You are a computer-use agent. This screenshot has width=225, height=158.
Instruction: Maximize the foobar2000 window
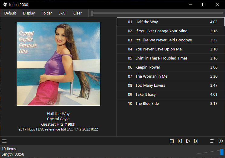204,5
